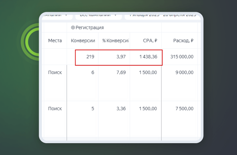Click CPA 1 500,00 in the 7 500,00 row

pos(148,109)
